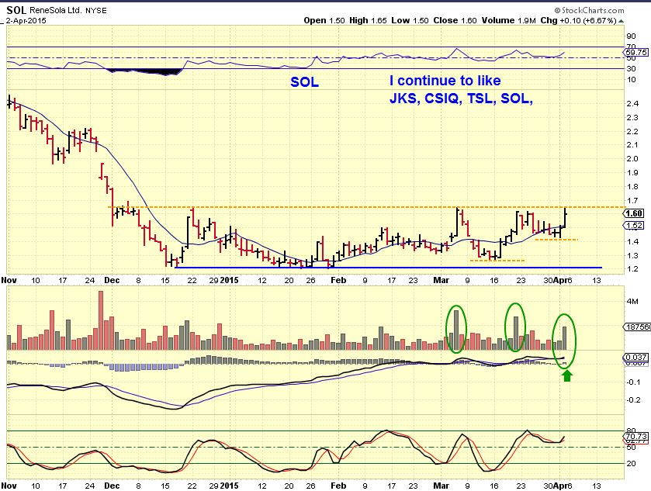The height and width of the screenshot is (491, 651).
Task: Click the 2015 label on the bottom axis
Action: 229,486
